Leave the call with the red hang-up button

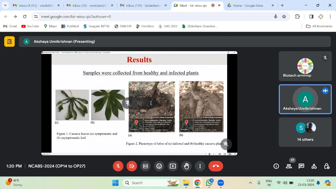tap(216, 166)
